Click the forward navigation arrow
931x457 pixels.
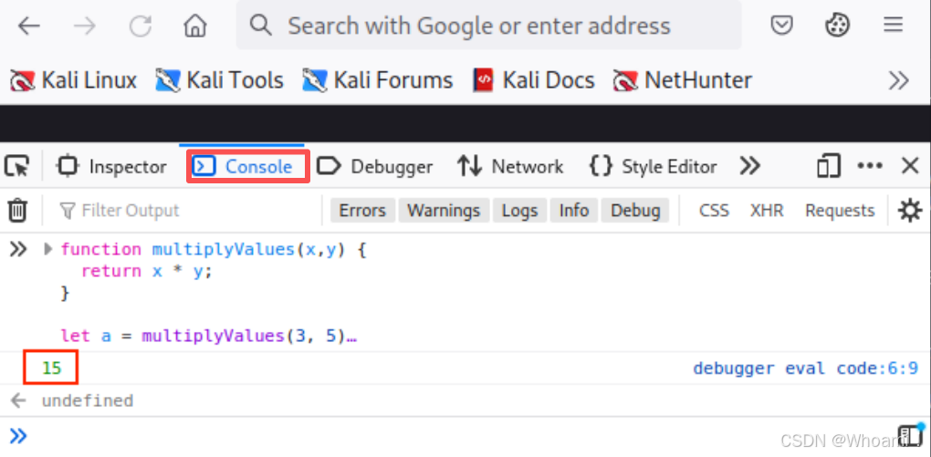84,25
